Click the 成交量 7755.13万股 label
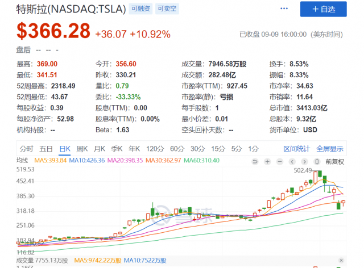Image resolution: width=364 pixels, height=268 pixels. pos(42,261)
